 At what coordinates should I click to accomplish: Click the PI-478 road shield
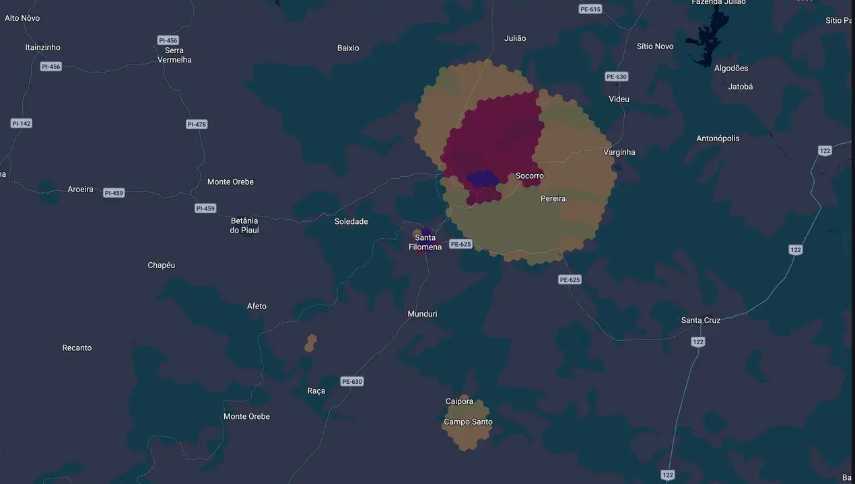[x=197, y=124]
